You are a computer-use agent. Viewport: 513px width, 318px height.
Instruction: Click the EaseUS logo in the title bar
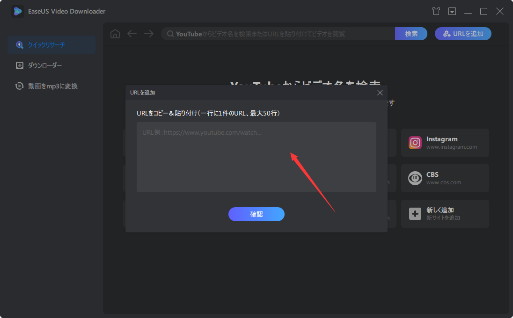(17, 11)
